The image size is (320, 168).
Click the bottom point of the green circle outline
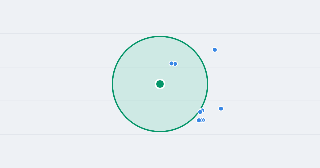(x=160, y=131)
